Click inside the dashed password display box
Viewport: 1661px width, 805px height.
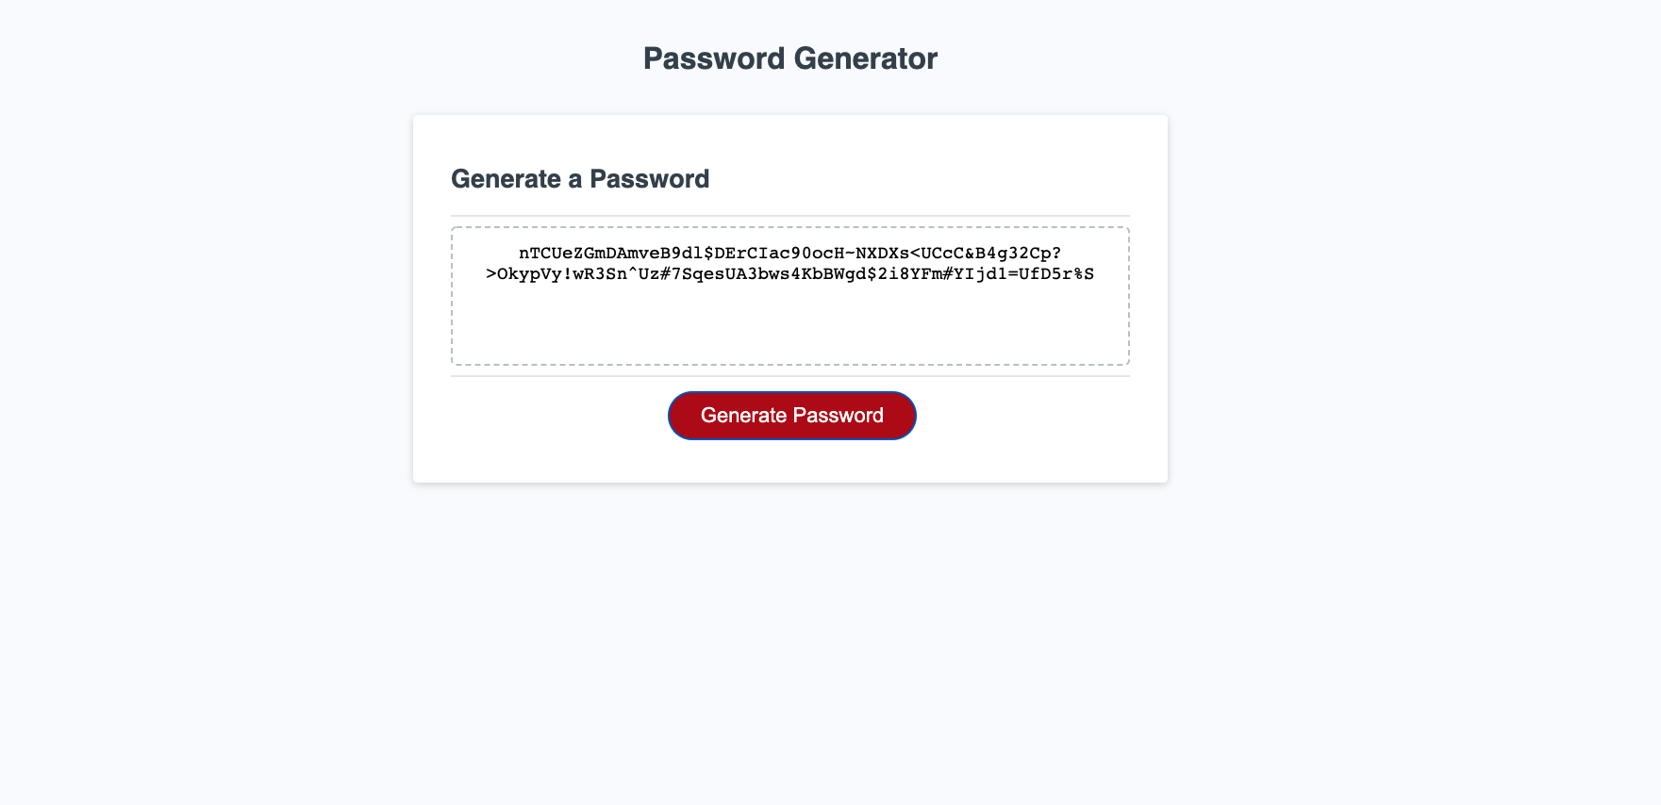[x=790, y=297]
